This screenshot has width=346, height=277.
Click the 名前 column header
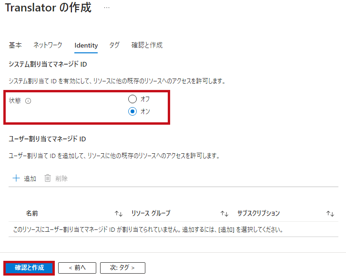[32, 213]
